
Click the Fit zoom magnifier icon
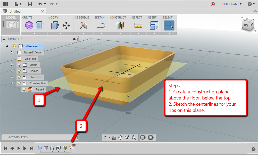pyautogui.click(x=134, y=138)
